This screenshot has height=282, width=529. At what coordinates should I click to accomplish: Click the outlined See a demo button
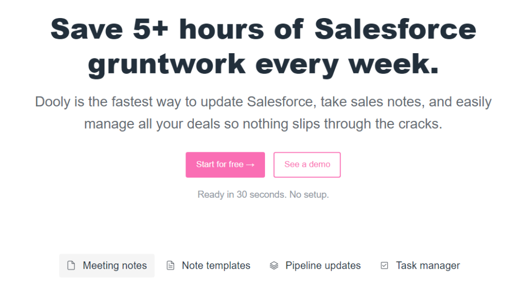pos(307,165)
